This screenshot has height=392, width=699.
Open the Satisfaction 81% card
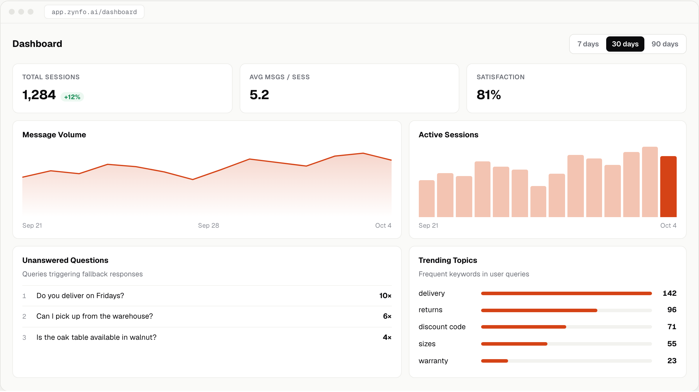[x=576, y=88]
